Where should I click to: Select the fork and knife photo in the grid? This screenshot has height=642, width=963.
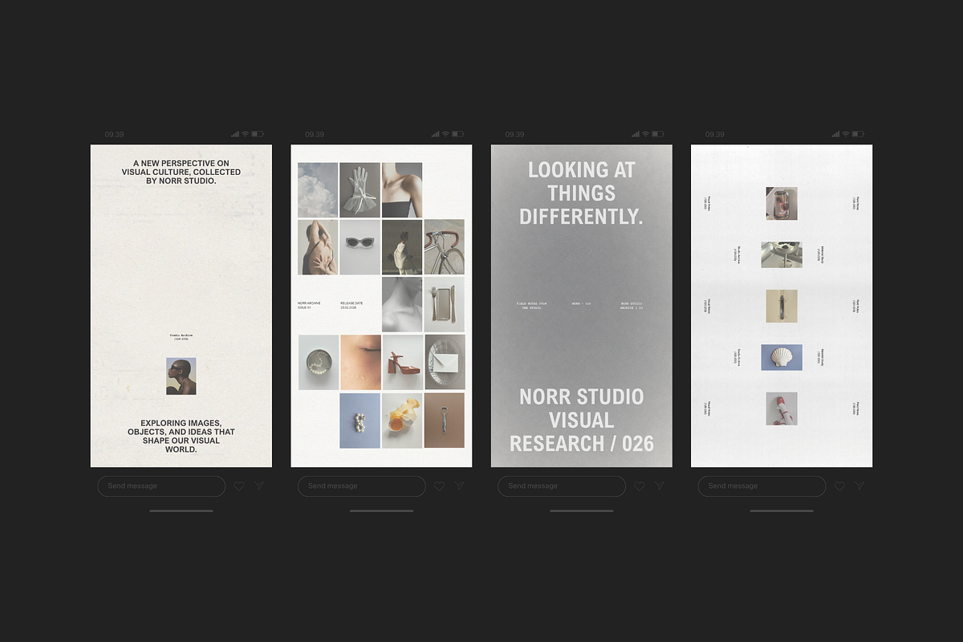(445, 304)
